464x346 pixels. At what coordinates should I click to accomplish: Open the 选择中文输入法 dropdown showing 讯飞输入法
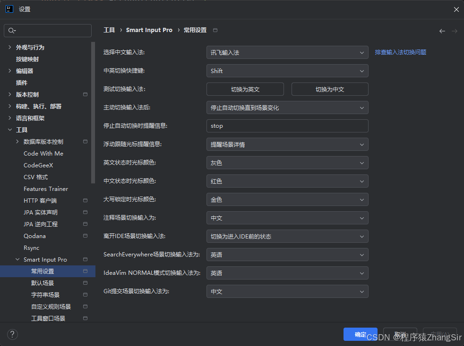(x=287, y=52)
